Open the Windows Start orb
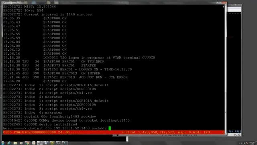 (x=2, y=143)
